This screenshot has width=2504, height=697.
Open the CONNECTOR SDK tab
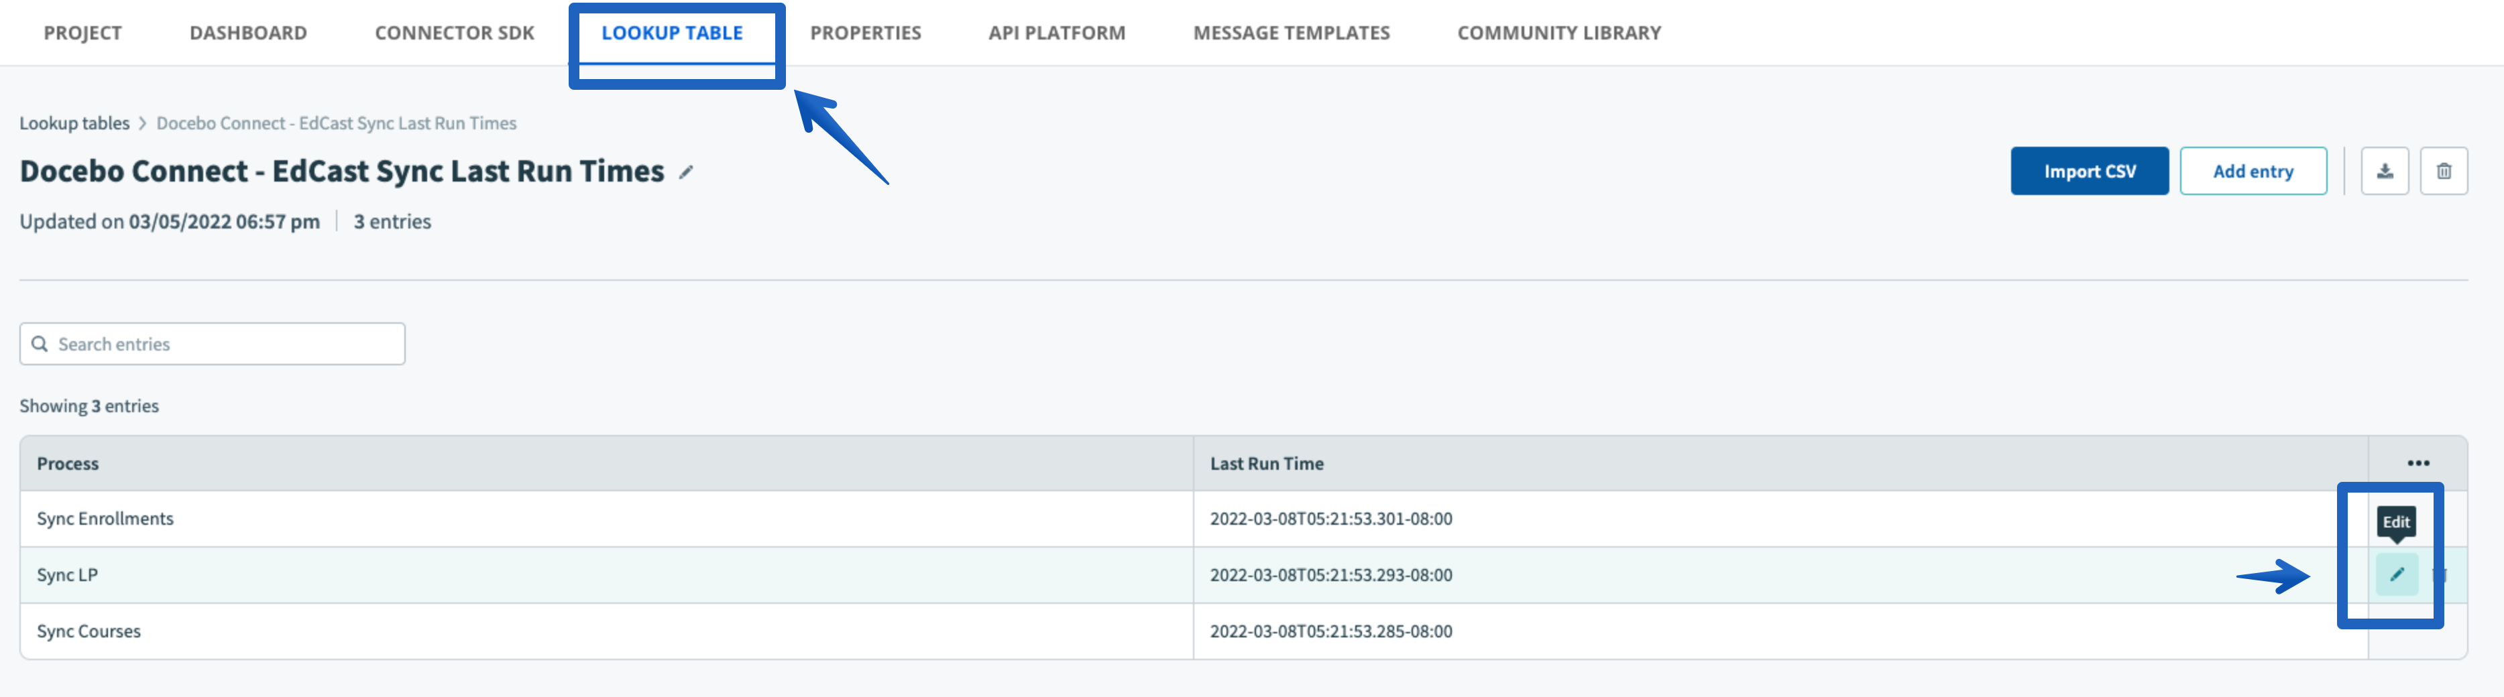454,33
